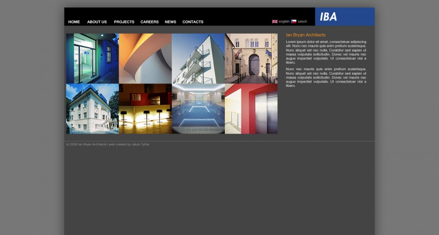This screenshot has height=235, width=439.
Task: Navigate to the Careers page
Action: coord(149,22)
